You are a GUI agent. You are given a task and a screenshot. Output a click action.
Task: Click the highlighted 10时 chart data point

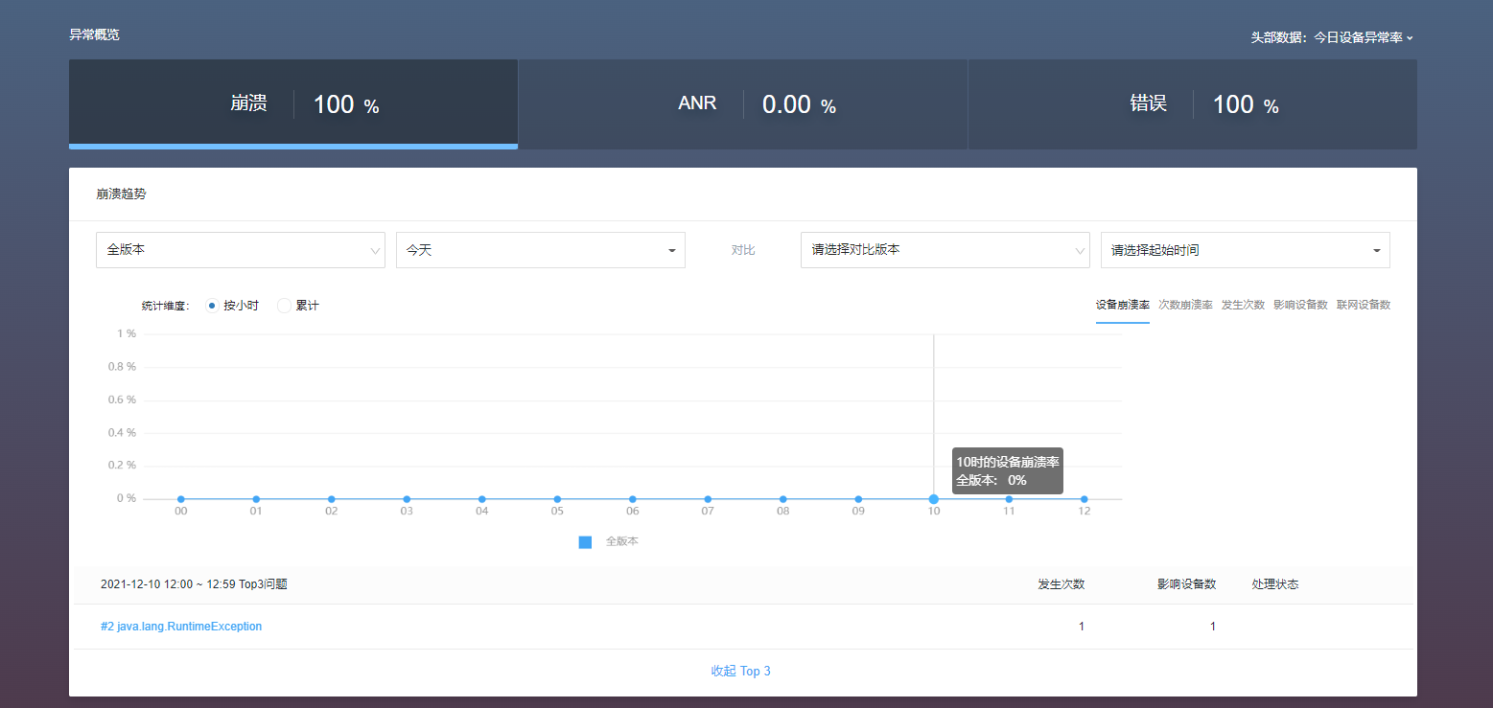pos(933,498)
